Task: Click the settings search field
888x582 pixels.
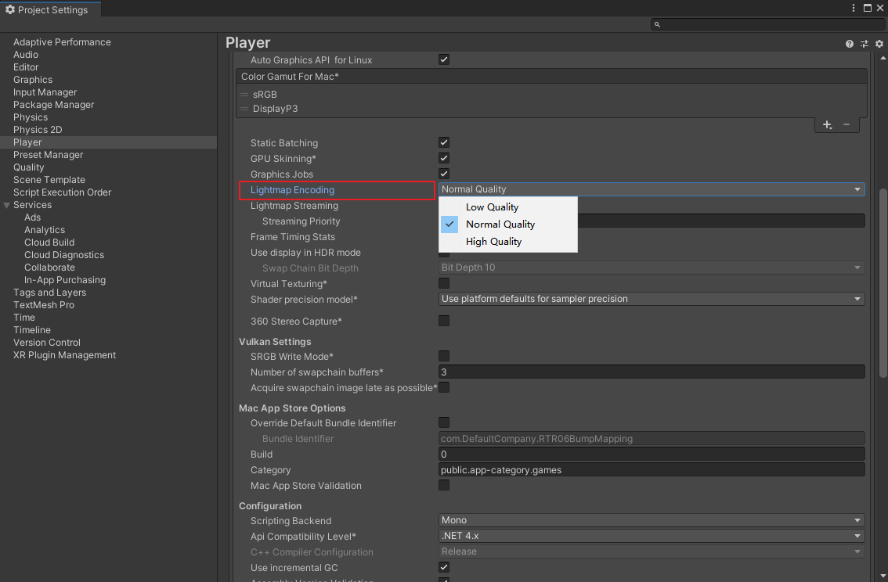Action: pyautogui.click(x=767, y=24)
